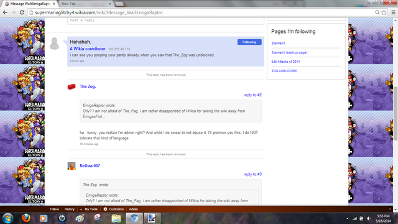
Task: Open the ZOG UNBLOCKED followed page
Action: coord(284,71)
